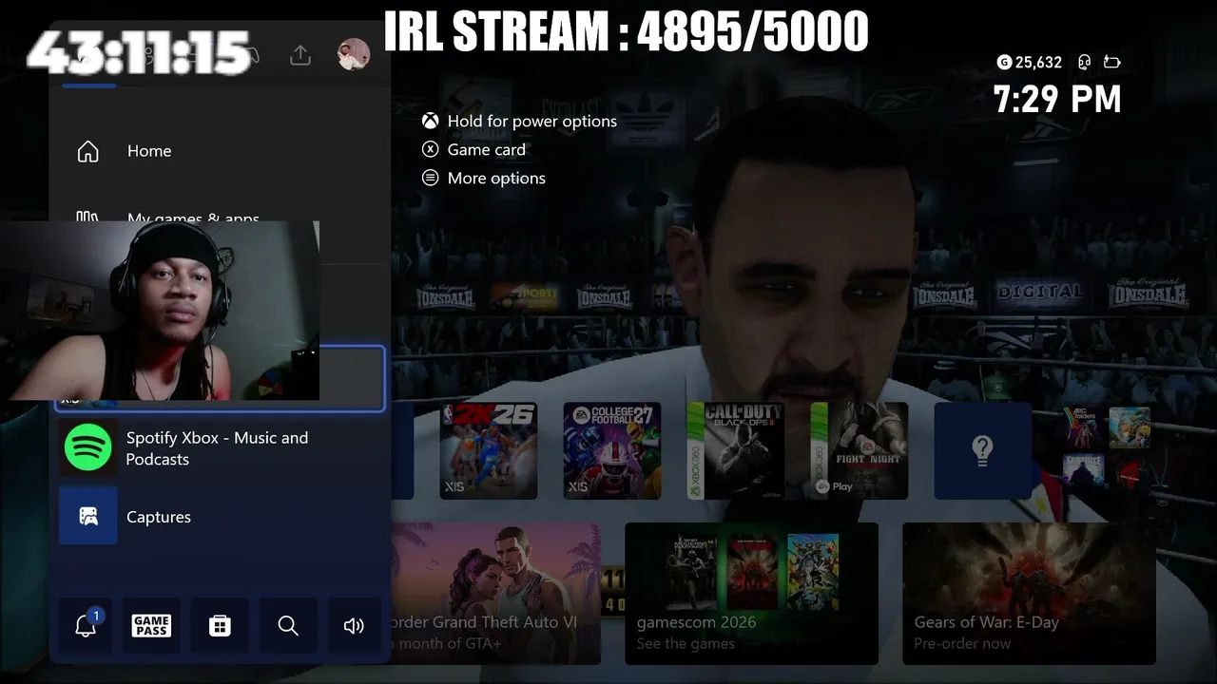Image resolution: width=1217 pixels, height=684 pixels.
Task: Open Captures from the guide list
Action: pyautogui.click(x=220, y=517)
